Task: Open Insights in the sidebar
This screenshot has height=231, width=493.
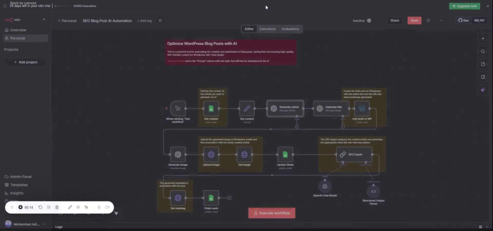Action: (26, 193)
